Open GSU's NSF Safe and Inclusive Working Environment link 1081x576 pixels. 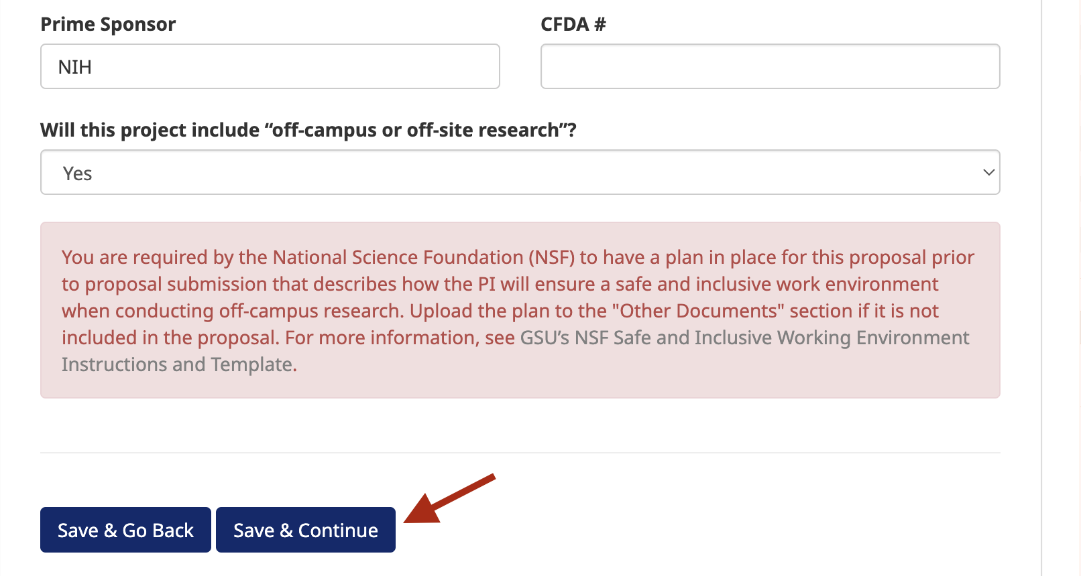[x=744, y=338]
